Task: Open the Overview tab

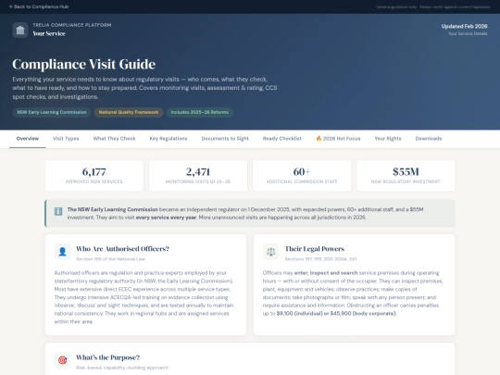Action: coord(28,138)
